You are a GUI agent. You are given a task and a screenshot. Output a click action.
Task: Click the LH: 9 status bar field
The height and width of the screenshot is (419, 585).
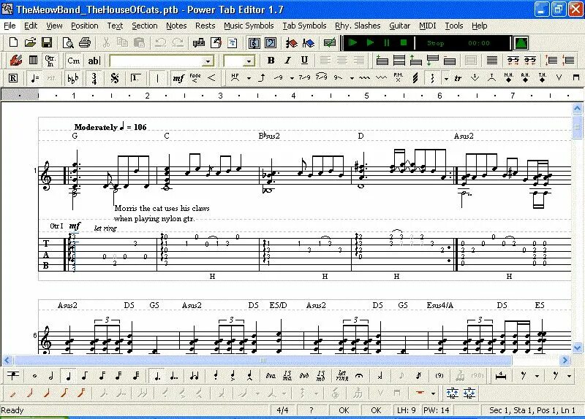point(407,410)
